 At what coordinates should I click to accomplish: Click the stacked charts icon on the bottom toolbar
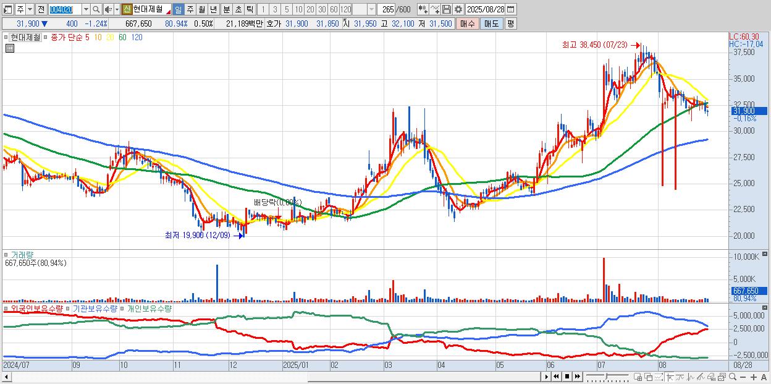722,377
